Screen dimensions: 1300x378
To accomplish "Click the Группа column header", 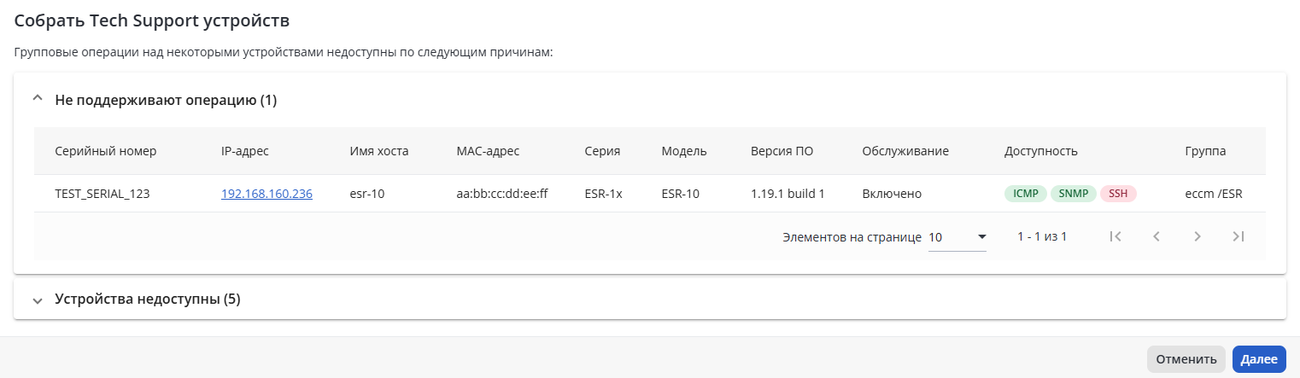I will point(1205,151).
